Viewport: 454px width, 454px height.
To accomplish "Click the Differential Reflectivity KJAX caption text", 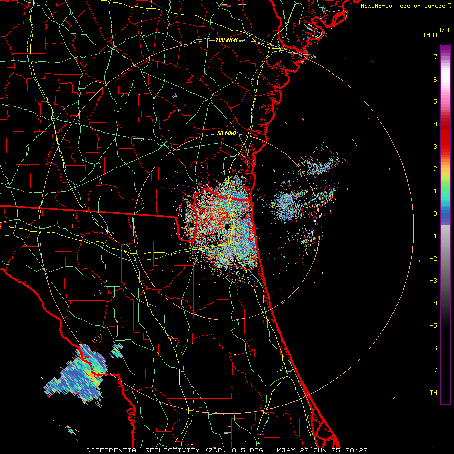I will pos(226,450).
